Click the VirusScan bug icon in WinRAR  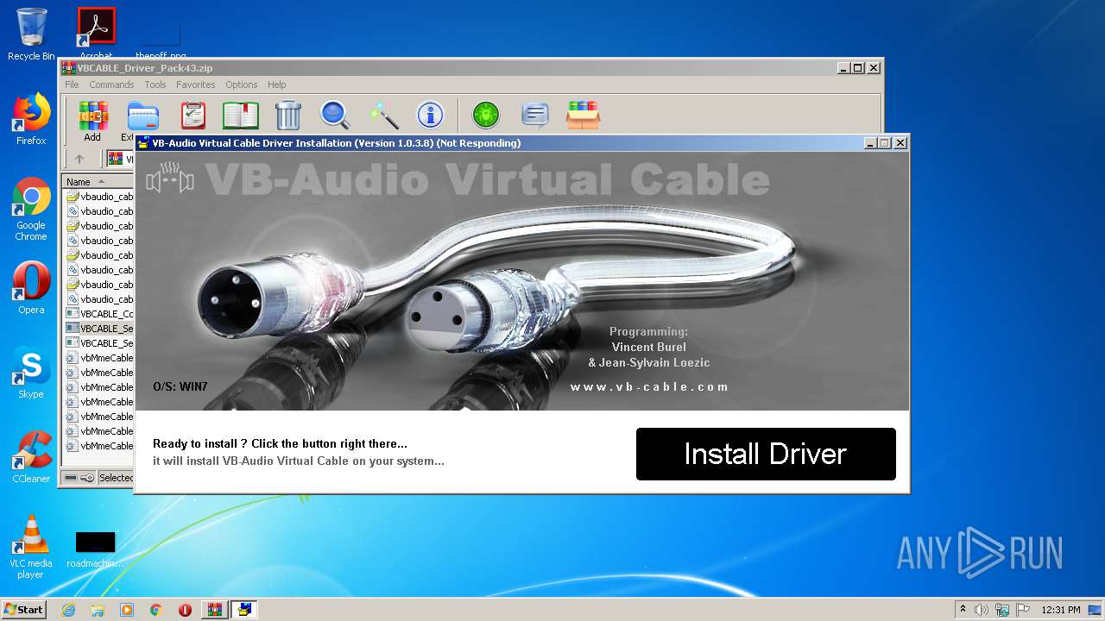click(x=486, y=115)
